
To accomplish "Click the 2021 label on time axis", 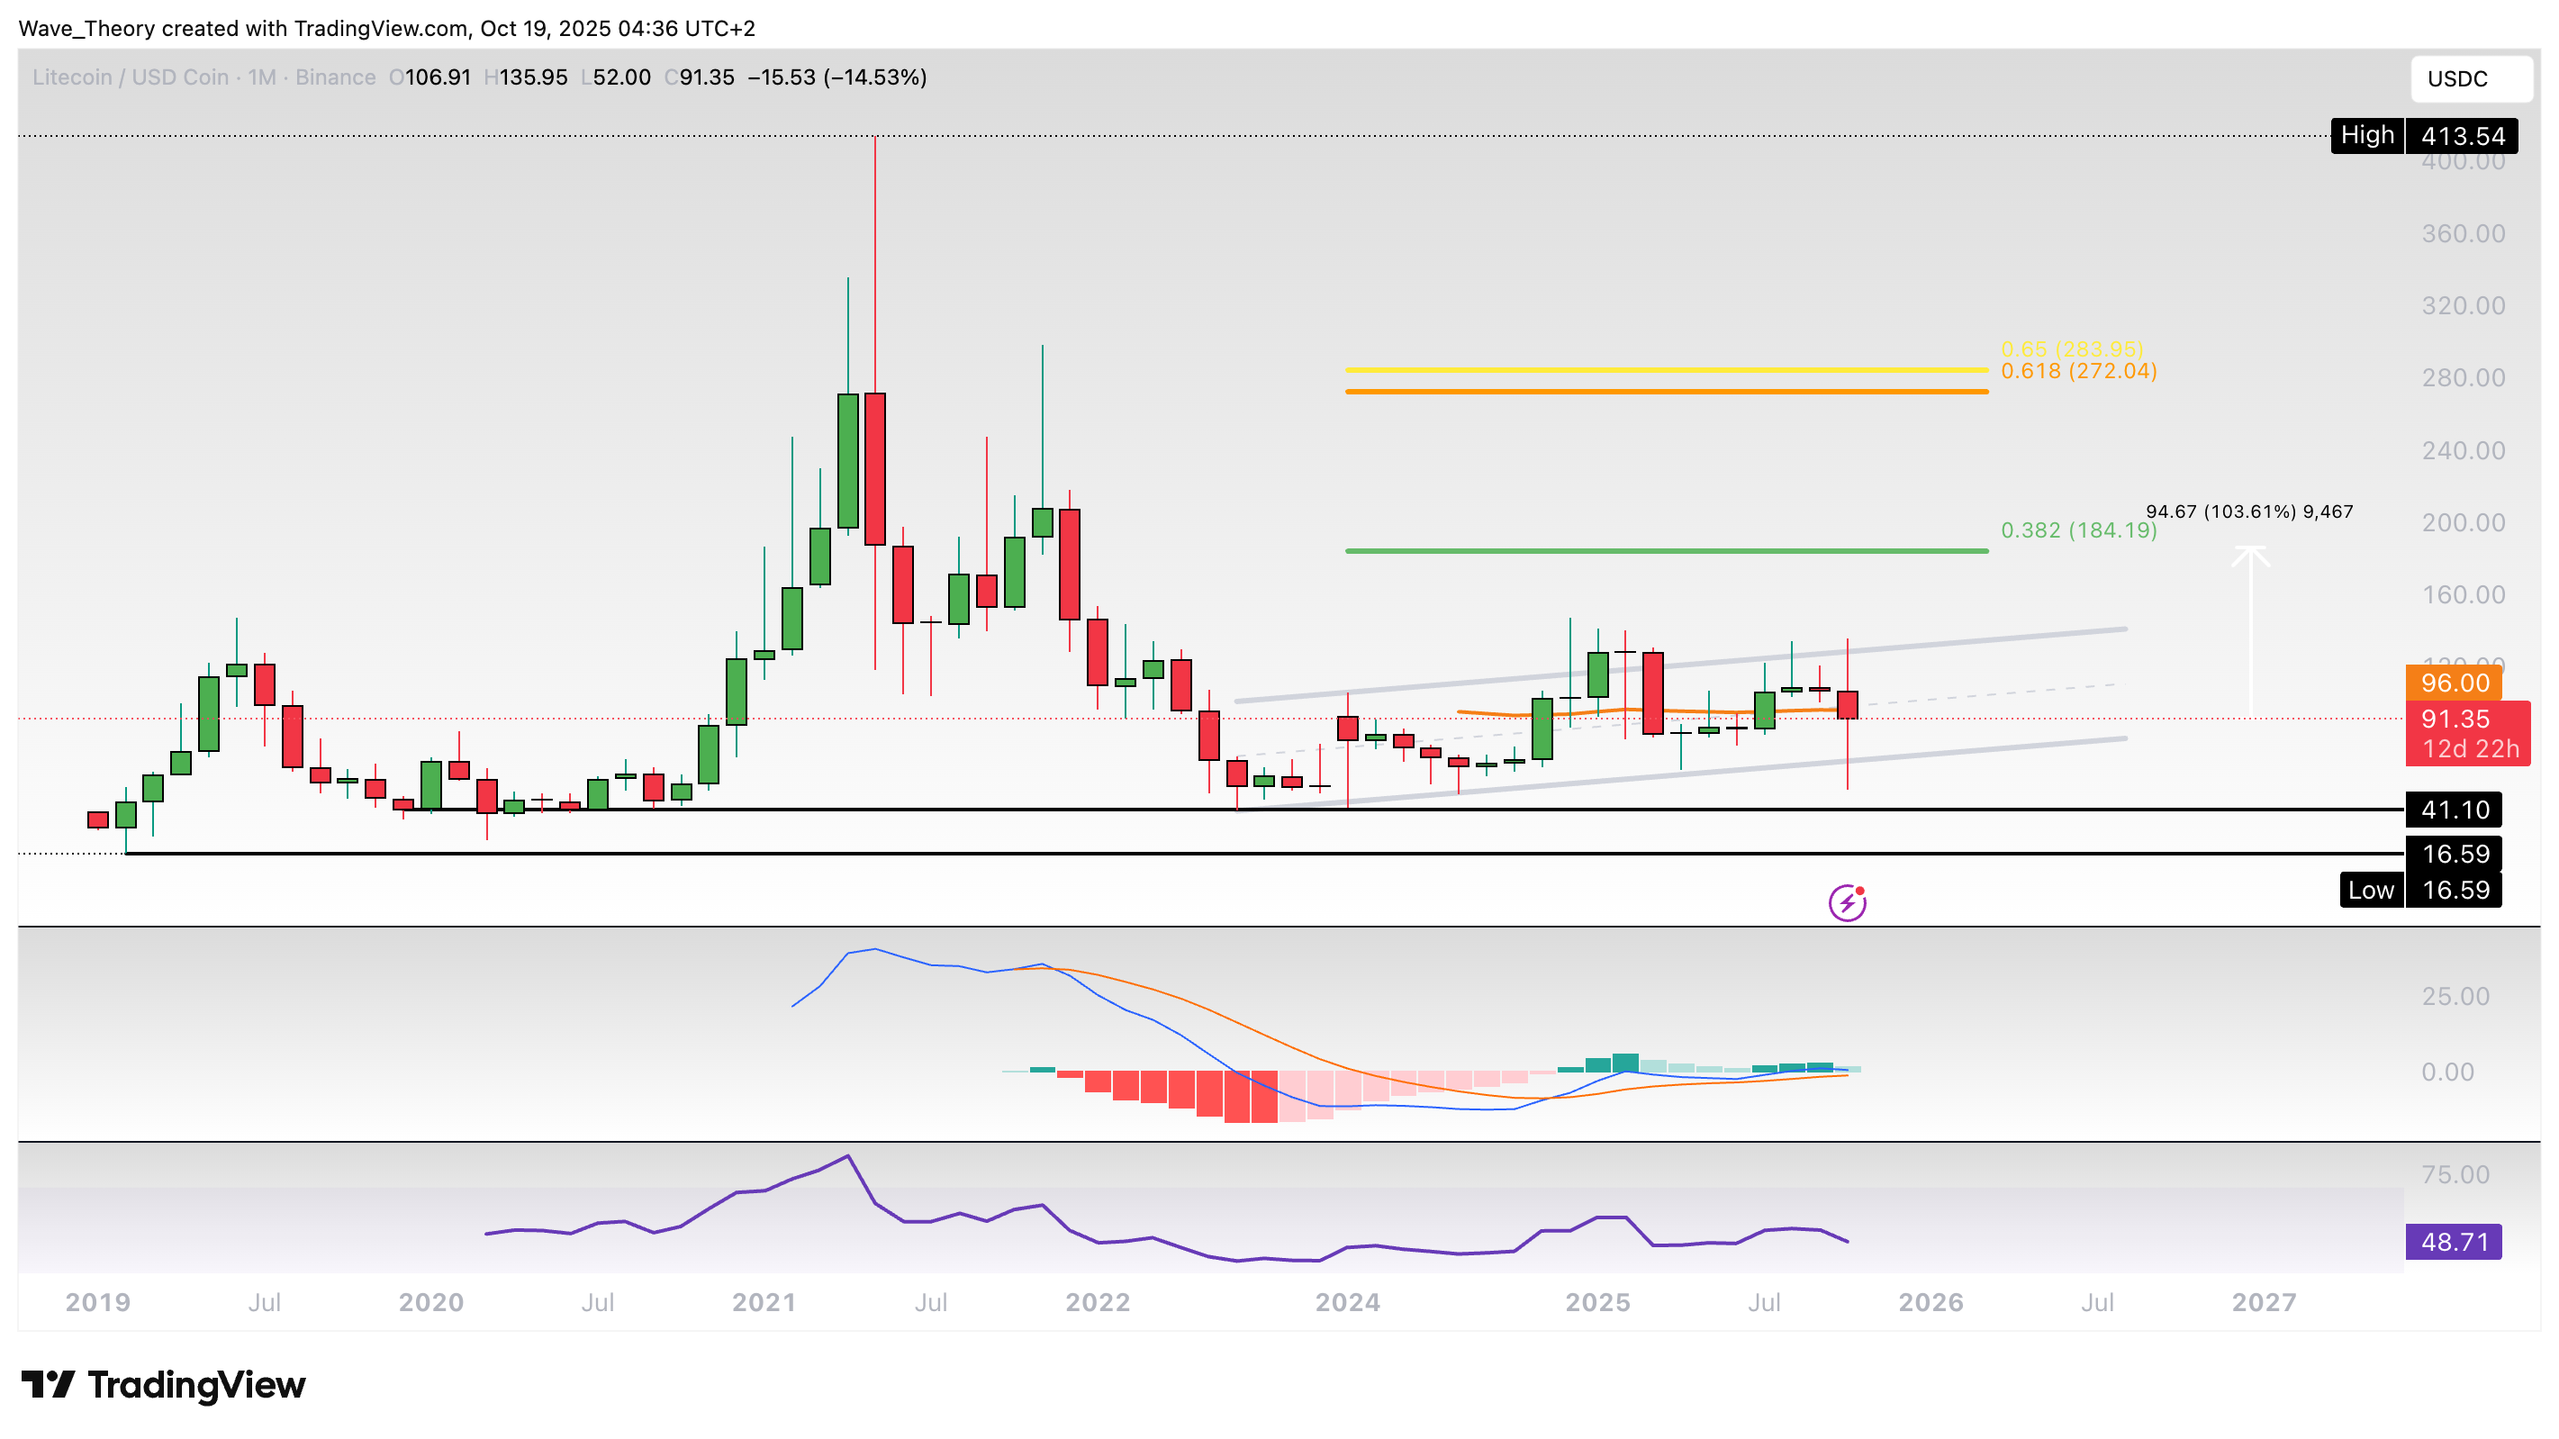I will click(x=764, y=1302).
